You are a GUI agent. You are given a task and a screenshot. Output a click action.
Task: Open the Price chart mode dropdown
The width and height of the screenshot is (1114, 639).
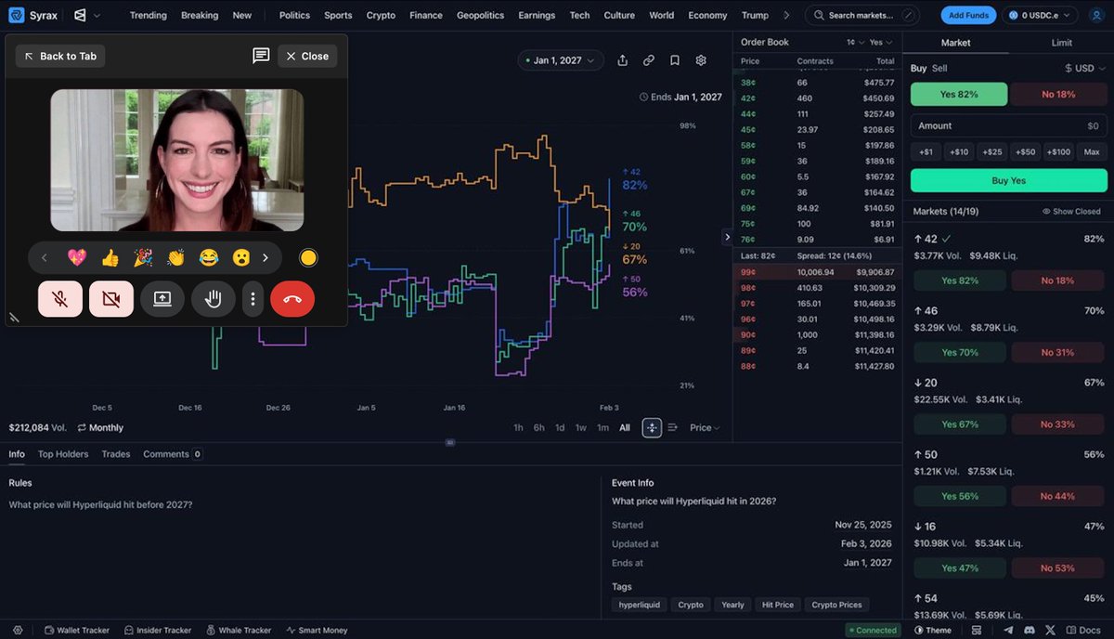pos(705,427)
